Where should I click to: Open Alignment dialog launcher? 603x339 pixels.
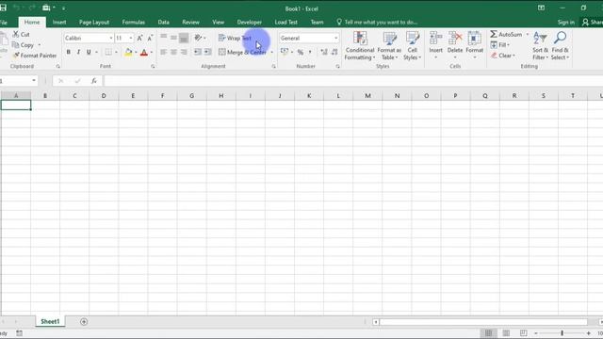click(x=274, y=67)
